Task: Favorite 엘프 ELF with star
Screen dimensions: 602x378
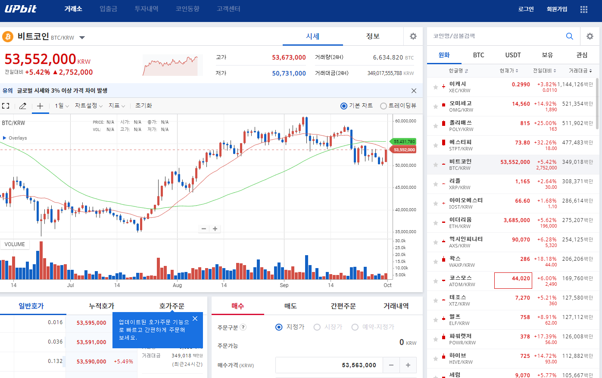Action: pyautogui.click(x=436, y=320)
